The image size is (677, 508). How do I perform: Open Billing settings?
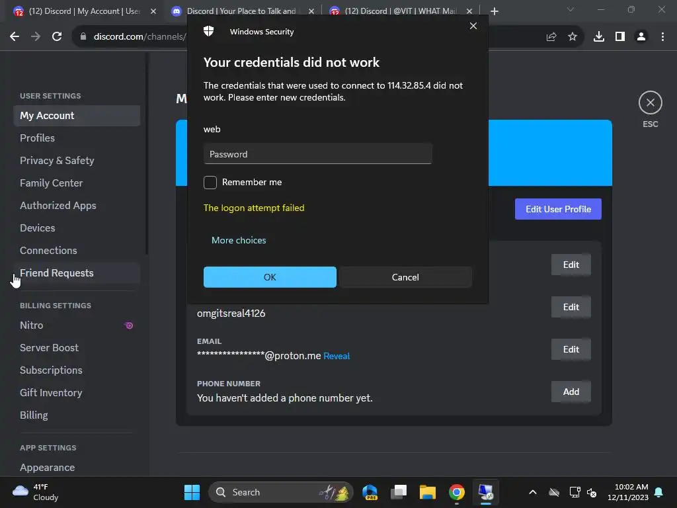click(x=77, y=415)
